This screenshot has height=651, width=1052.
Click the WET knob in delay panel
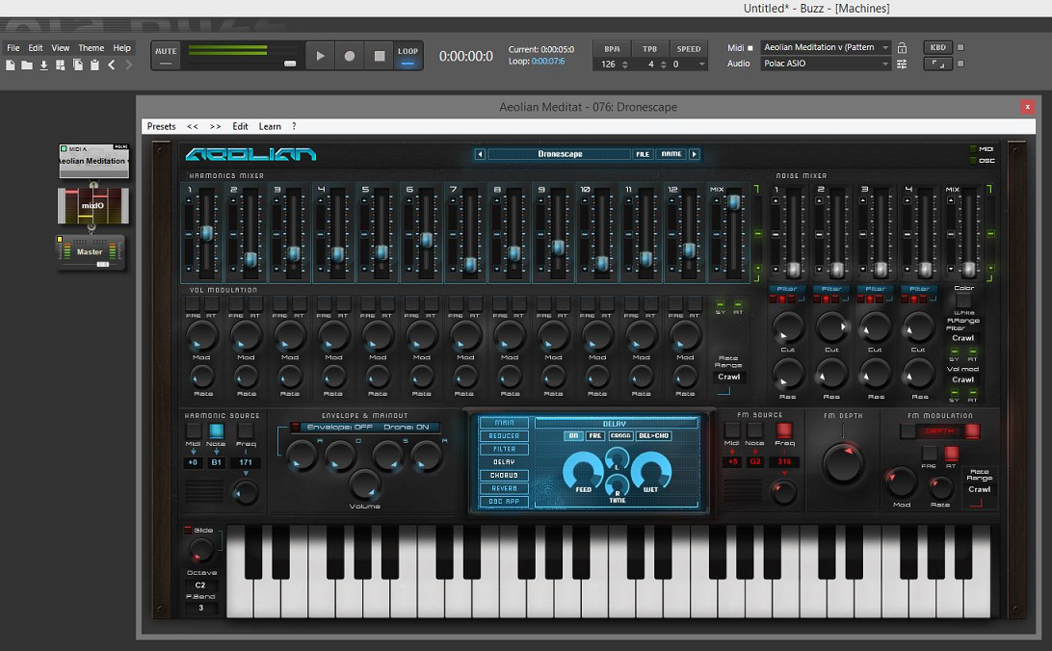click(x=651, y=471)
